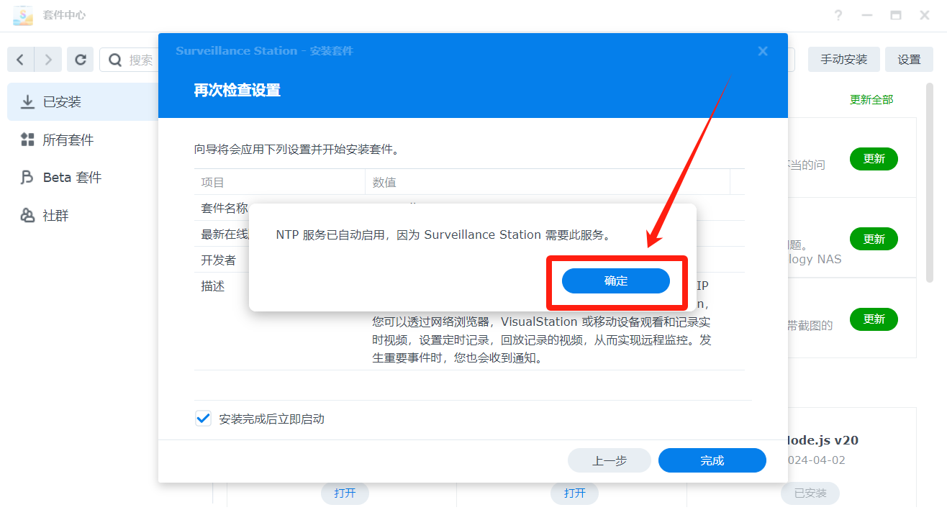Click the first green 更新 button

pos(874,159)
